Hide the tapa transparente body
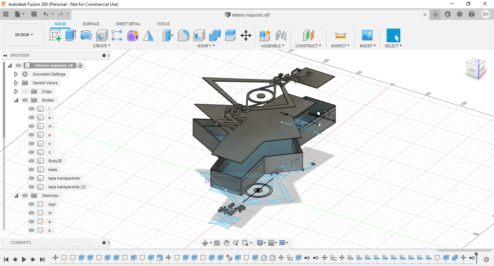Image resolution: width=494 pixels, height=266 pixels. click(31, 178)
